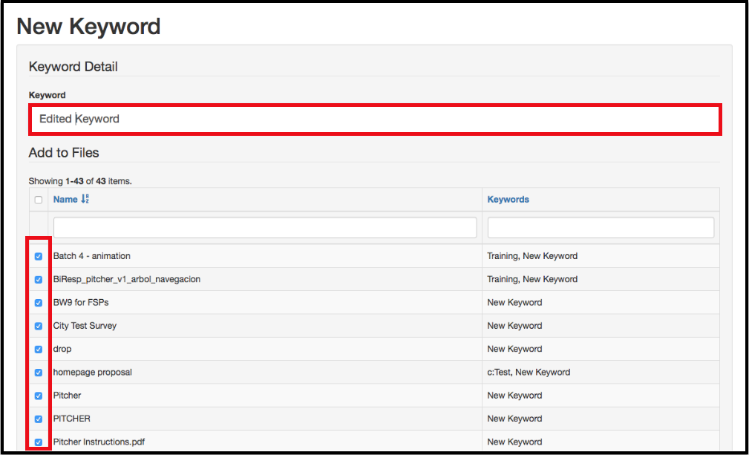Image resolution: width=749 pixels, height=455 pixels.
Task: Toggle the select-all checkbox in table header
Action: (39, 200)
